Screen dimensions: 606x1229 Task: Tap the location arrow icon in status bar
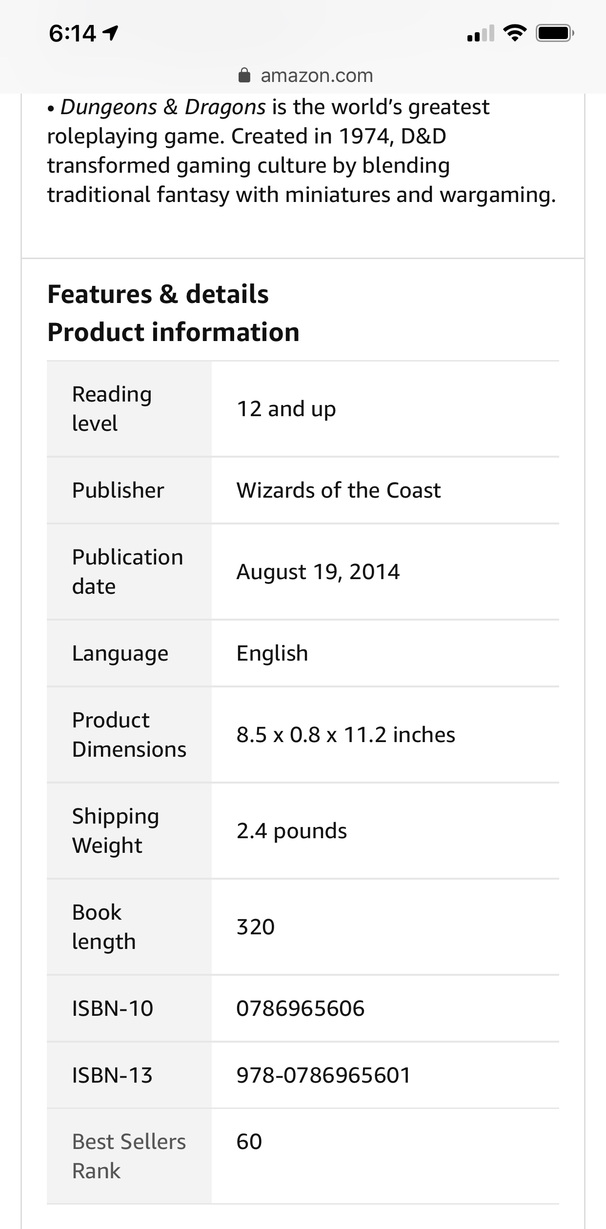pos(111,33)
